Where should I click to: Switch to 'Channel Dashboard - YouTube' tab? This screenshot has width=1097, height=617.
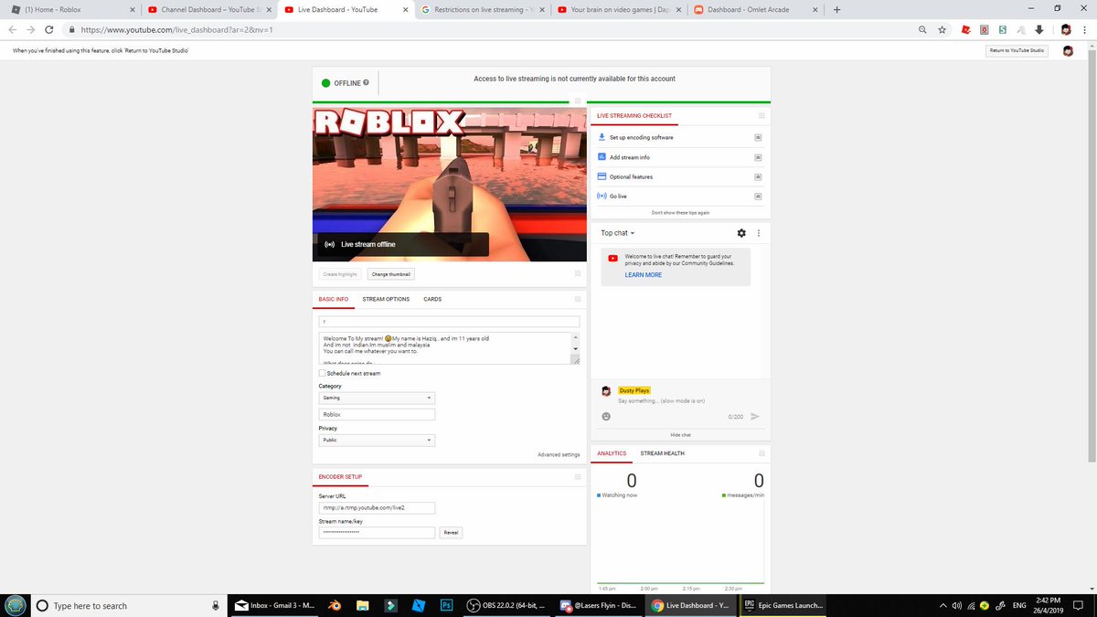point(209,9)
